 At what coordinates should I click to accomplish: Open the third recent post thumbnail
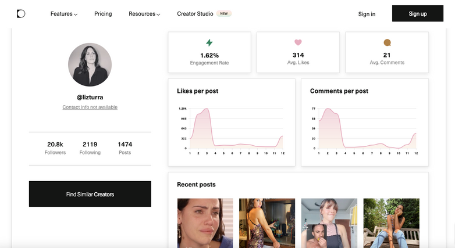click(329, 223)
